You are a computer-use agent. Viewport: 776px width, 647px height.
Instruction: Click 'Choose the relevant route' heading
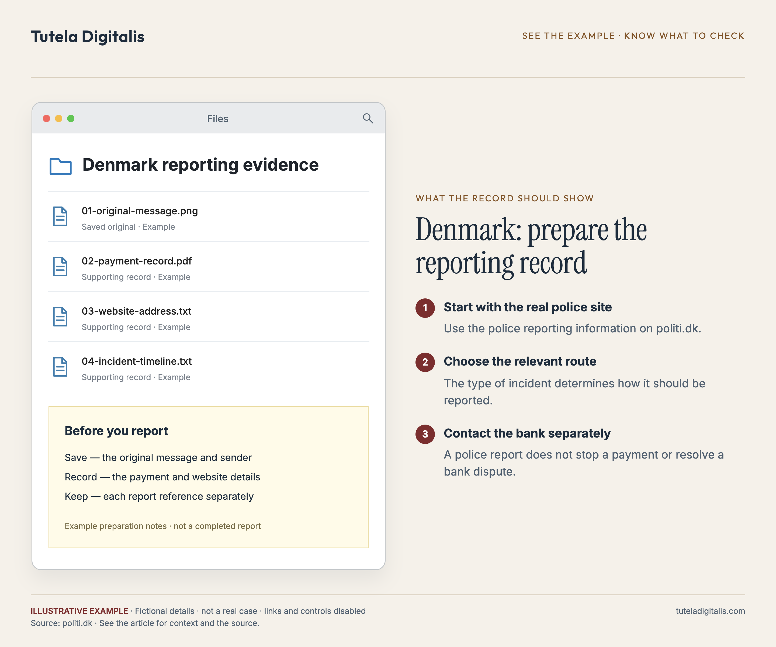520,362
